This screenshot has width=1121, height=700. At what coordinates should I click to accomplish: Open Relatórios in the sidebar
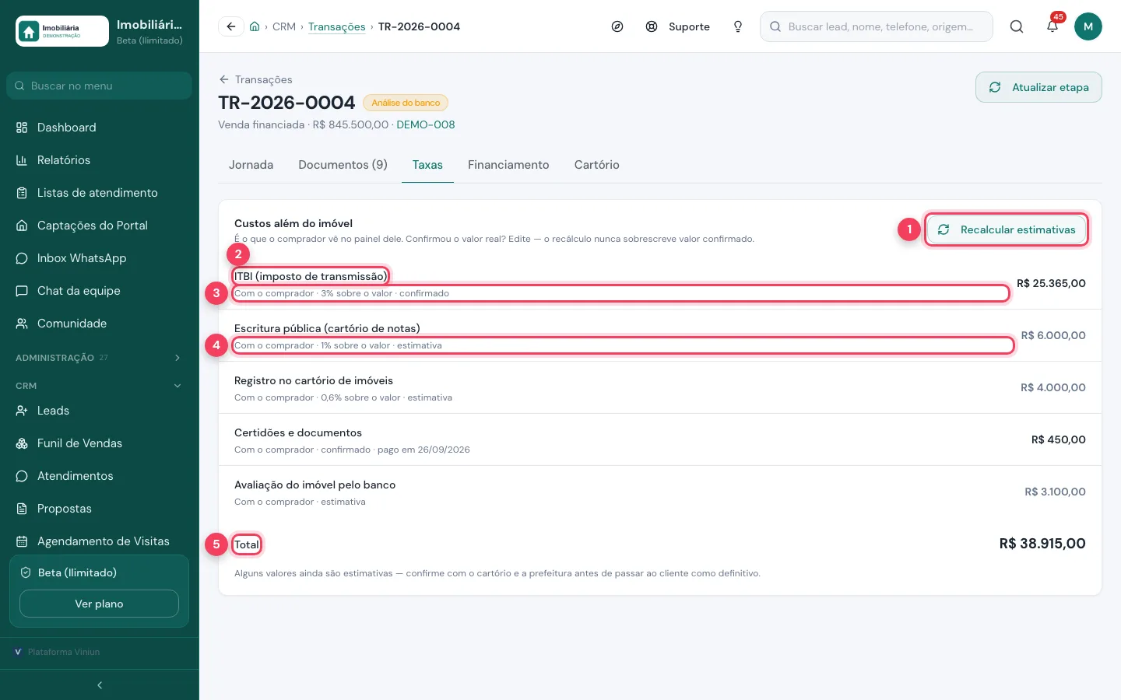tap(100, 160)
